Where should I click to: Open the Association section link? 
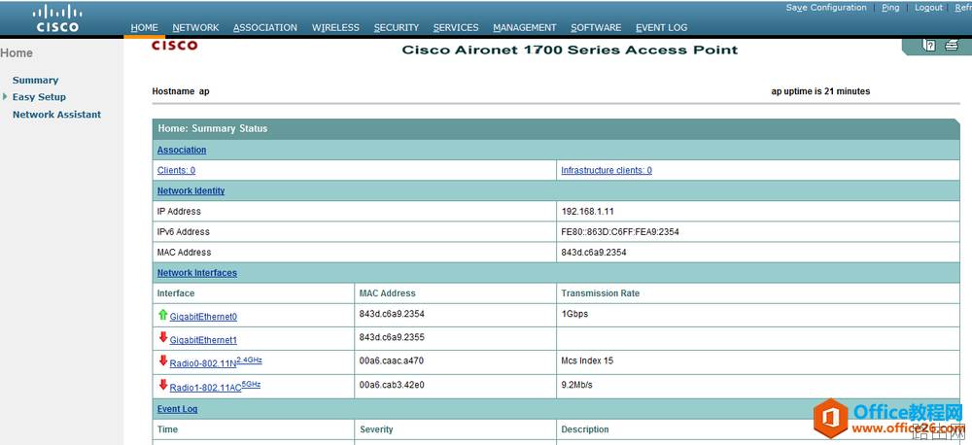coord(182,150)
